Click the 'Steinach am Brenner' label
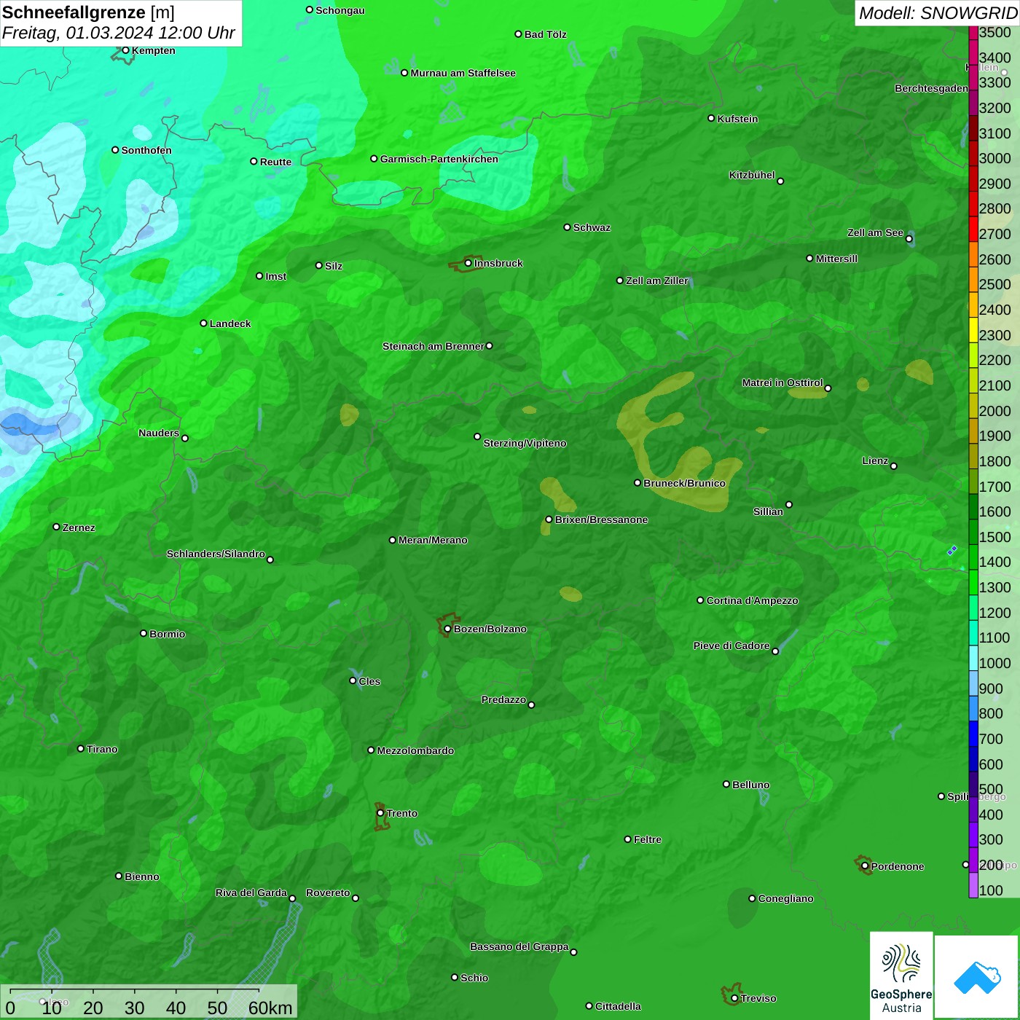This screenshot has width=1020, height=1020. [x=433, y=346]
